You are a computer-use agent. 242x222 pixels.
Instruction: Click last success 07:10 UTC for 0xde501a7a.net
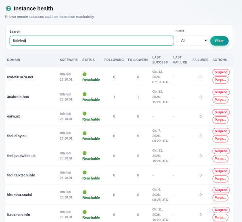point(160,82)
